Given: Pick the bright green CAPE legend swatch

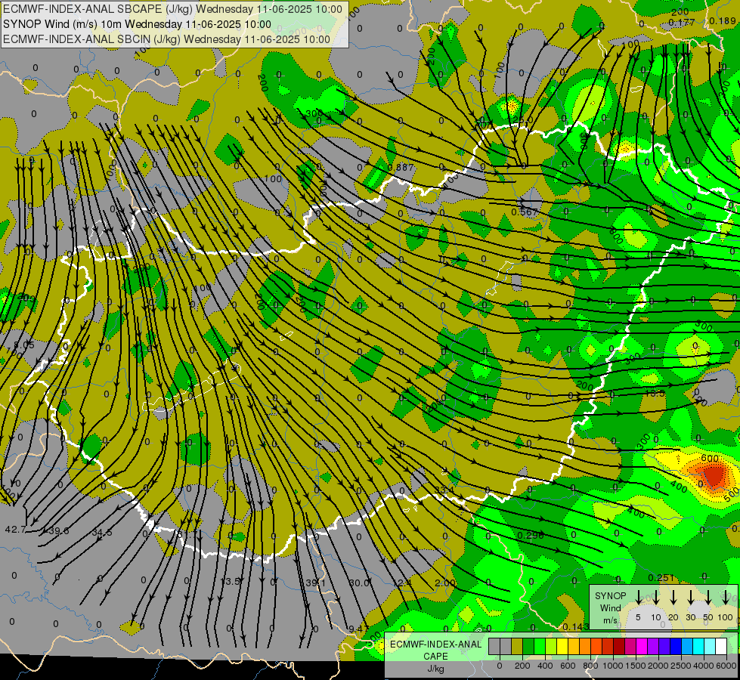Looking at the screenshot, I should pos(540,646).
